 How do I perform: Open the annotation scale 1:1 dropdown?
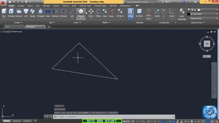[186, 121]
